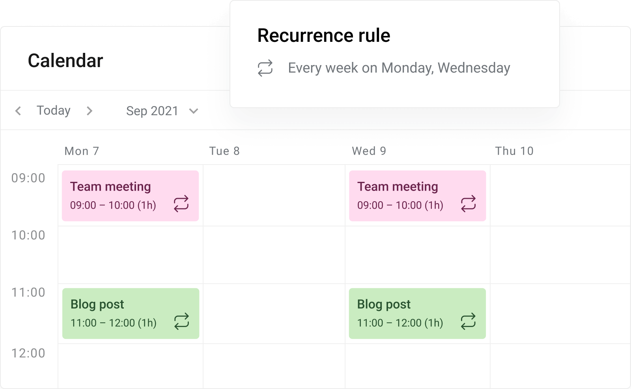
Task: Open the recurrence rule text link
Action: pos(399,68)
